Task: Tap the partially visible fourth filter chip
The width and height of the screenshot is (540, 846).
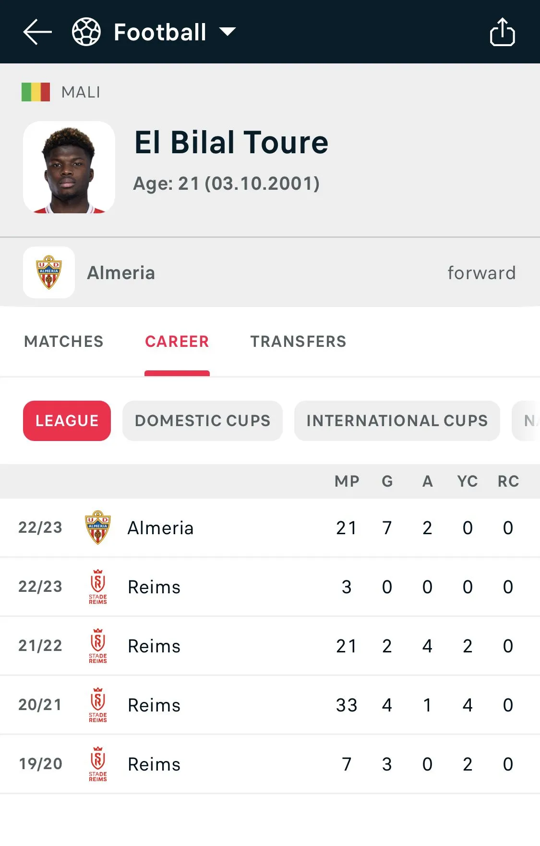Action: tap(528, 421)
